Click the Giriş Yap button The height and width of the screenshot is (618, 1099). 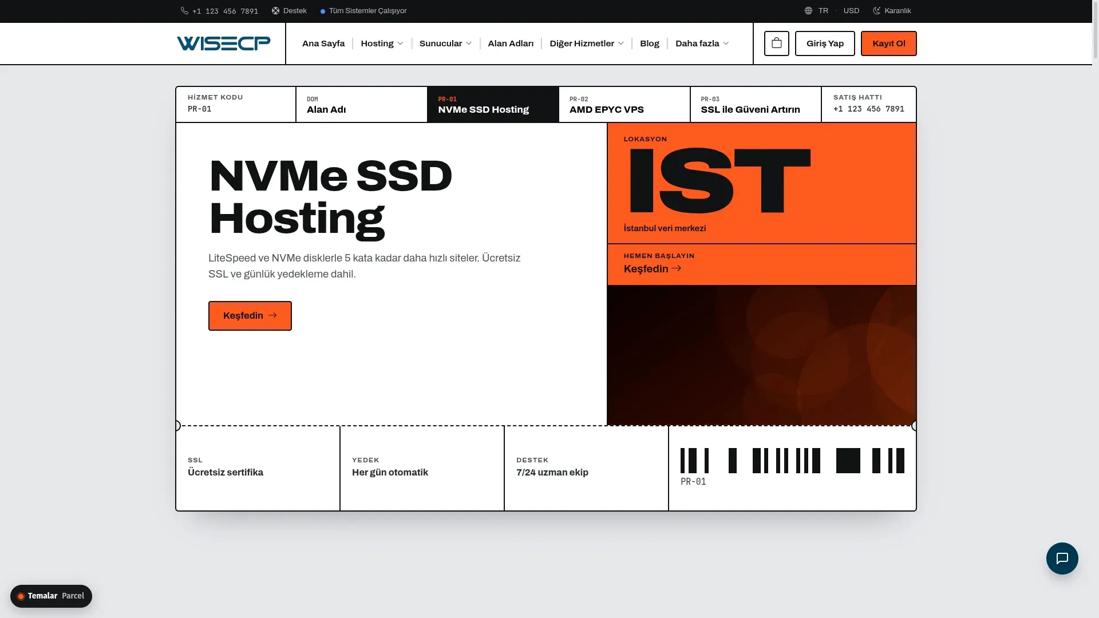(x=825, y=43)
